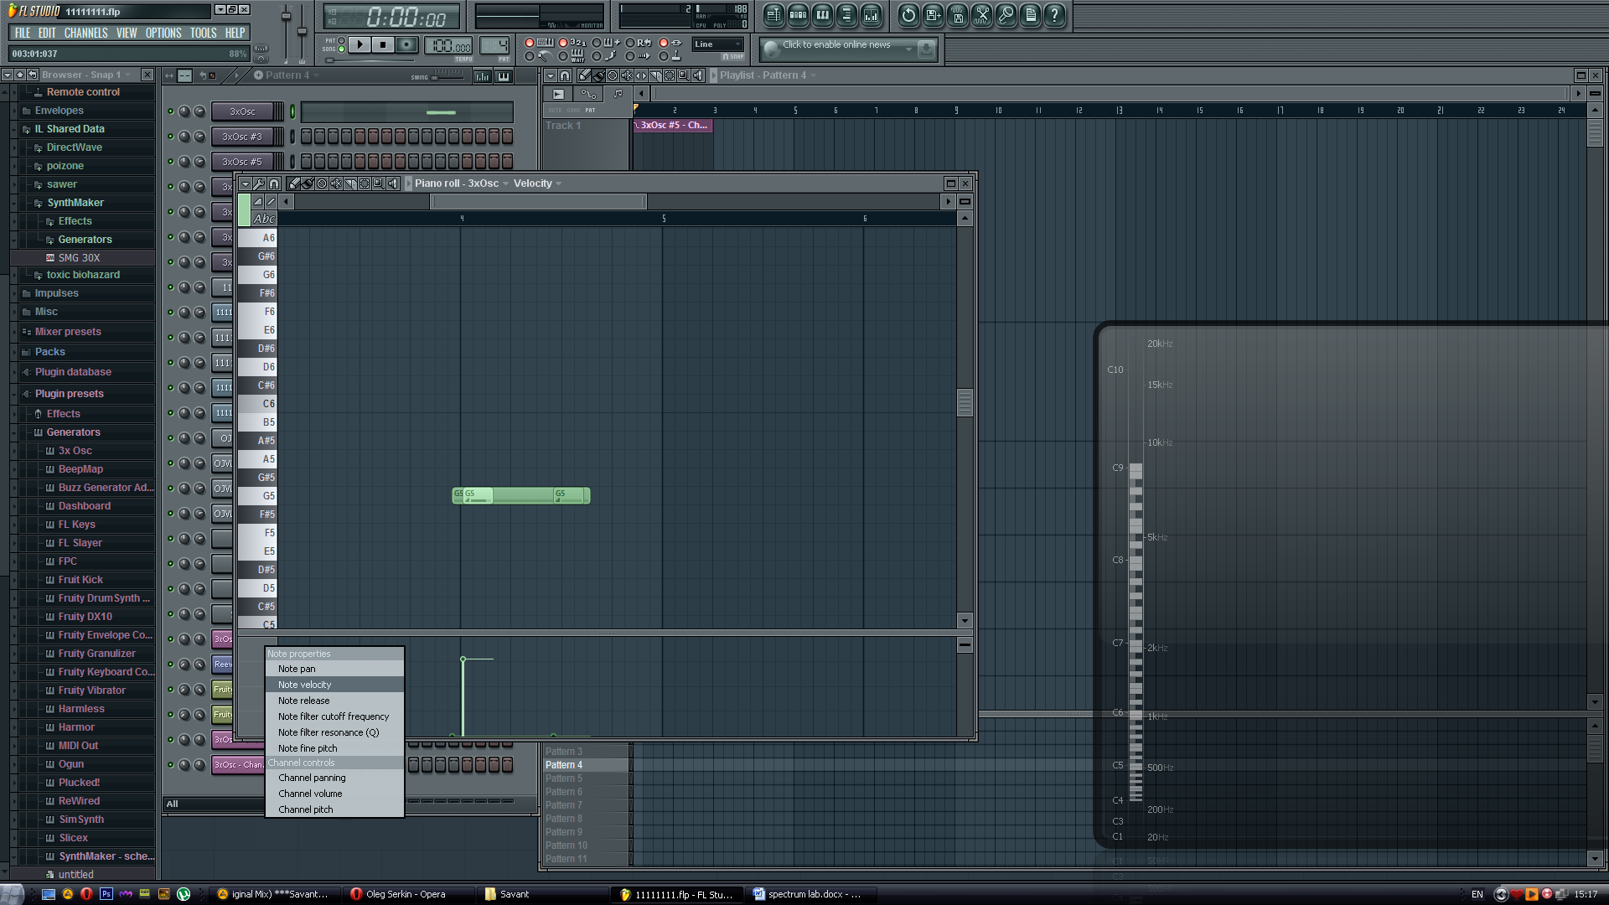Open the Velocity event type dropdown in piano roll
The width and height of the screenshot is (1609, 905).
pyautogui.click(x=537, y=184)
